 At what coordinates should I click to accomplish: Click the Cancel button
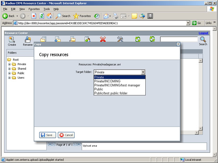pyautogui.click(x=66, y=135)
